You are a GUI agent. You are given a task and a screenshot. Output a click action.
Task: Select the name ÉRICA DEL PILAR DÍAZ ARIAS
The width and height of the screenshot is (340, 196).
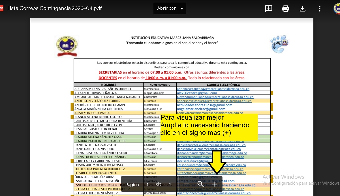[x=94, y=177]
